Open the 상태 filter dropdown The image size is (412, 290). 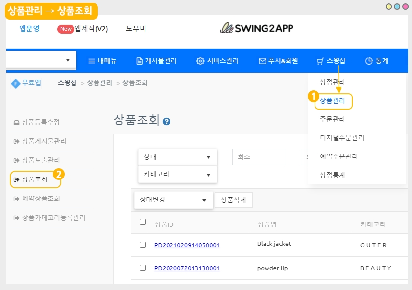(177, 157)
